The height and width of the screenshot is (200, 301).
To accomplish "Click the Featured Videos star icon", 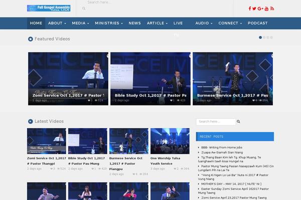I will click(x=30, y=39).
